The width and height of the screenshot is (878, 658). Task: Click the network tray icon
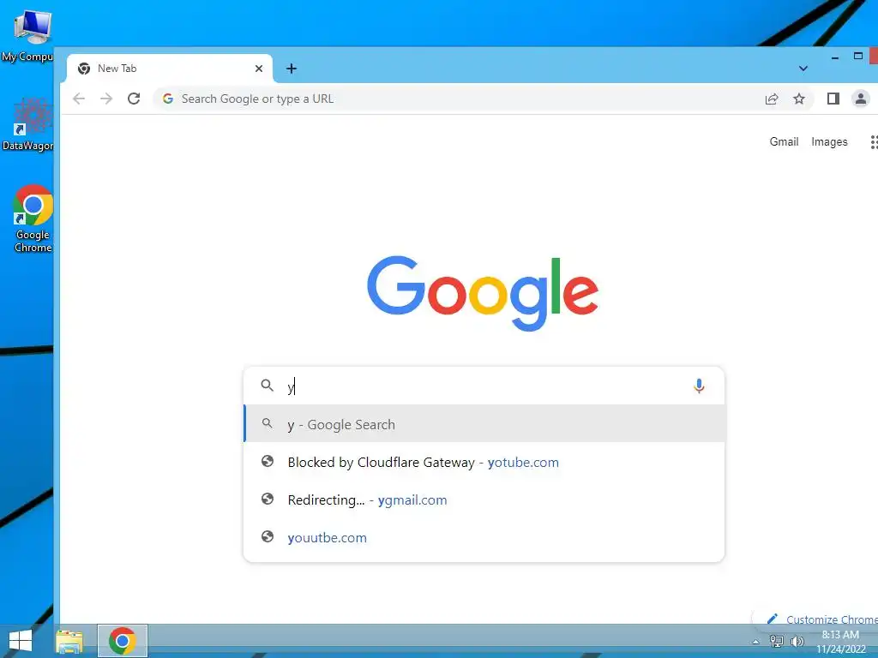point(776,641)
